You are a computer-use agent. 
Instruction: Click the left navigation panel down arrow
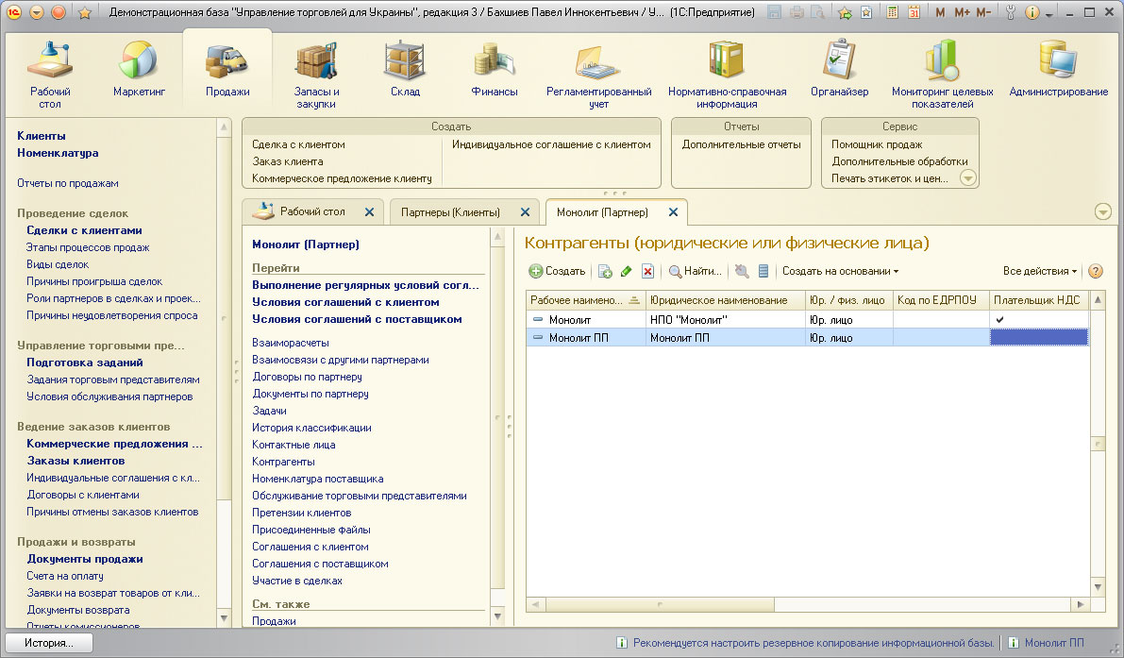click(x=224, y=617)
